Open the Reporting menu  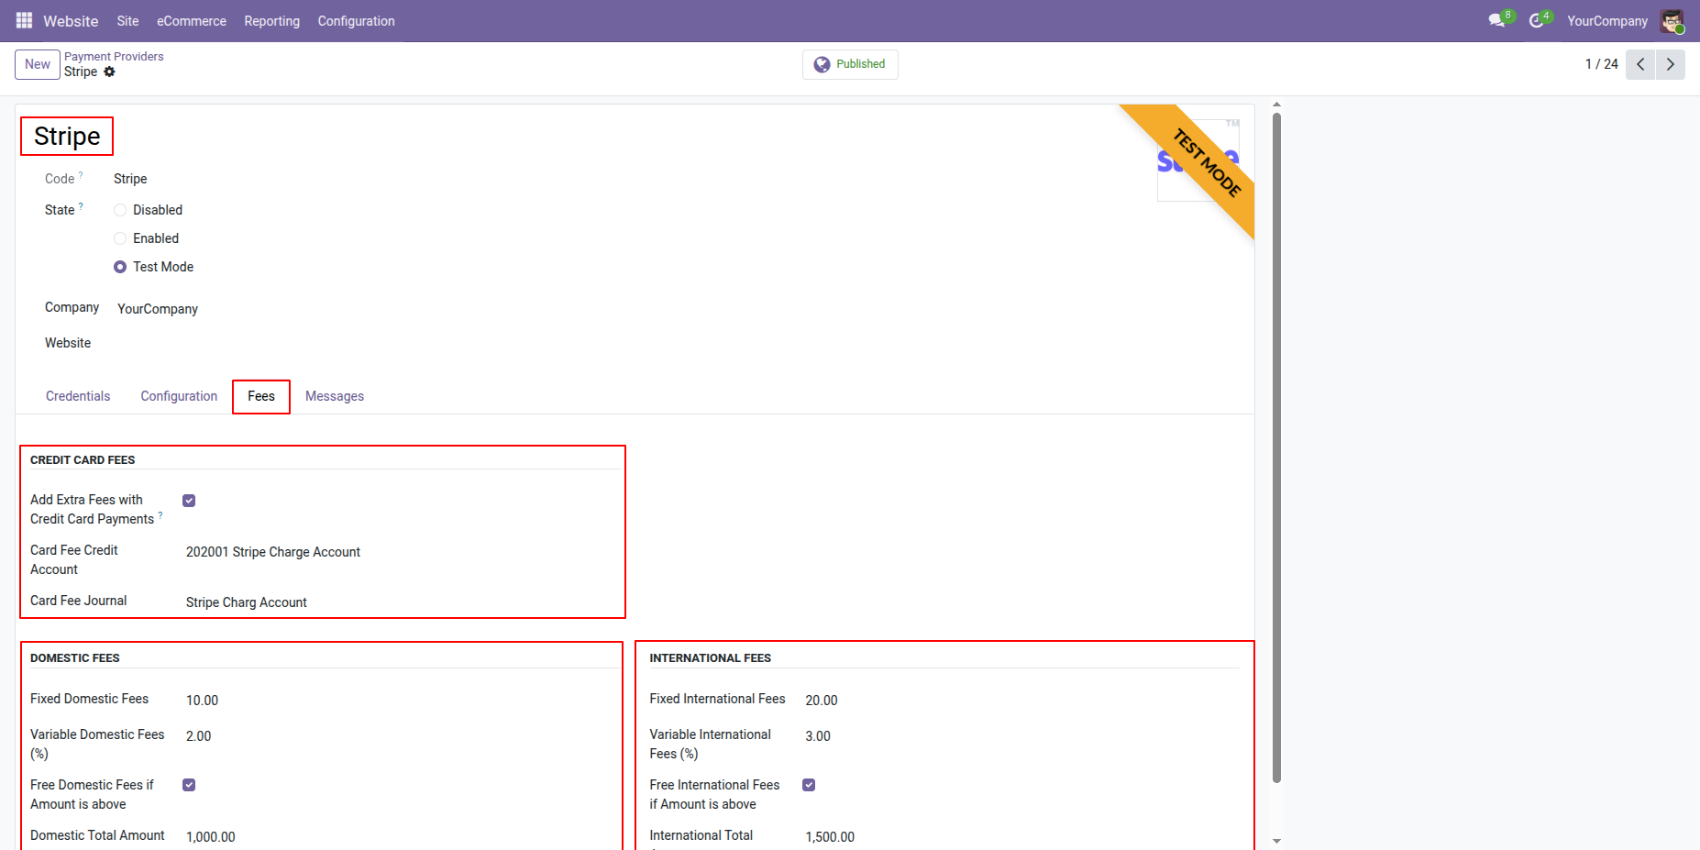[271, 21]
